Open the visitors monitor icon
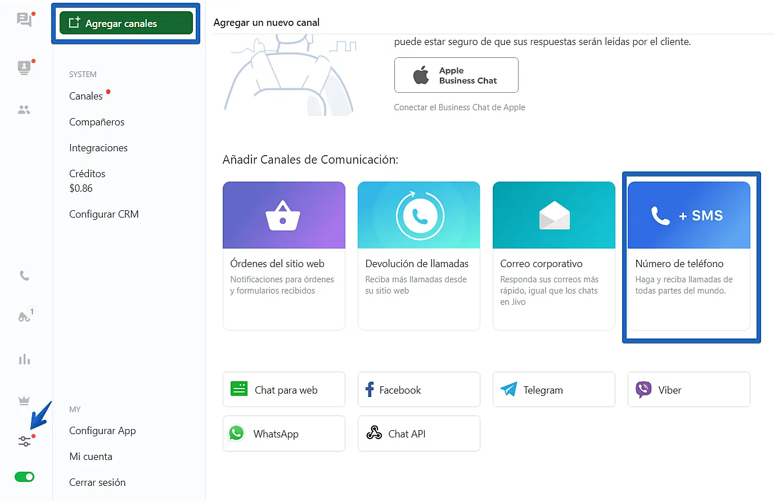 tap(24, 67)
